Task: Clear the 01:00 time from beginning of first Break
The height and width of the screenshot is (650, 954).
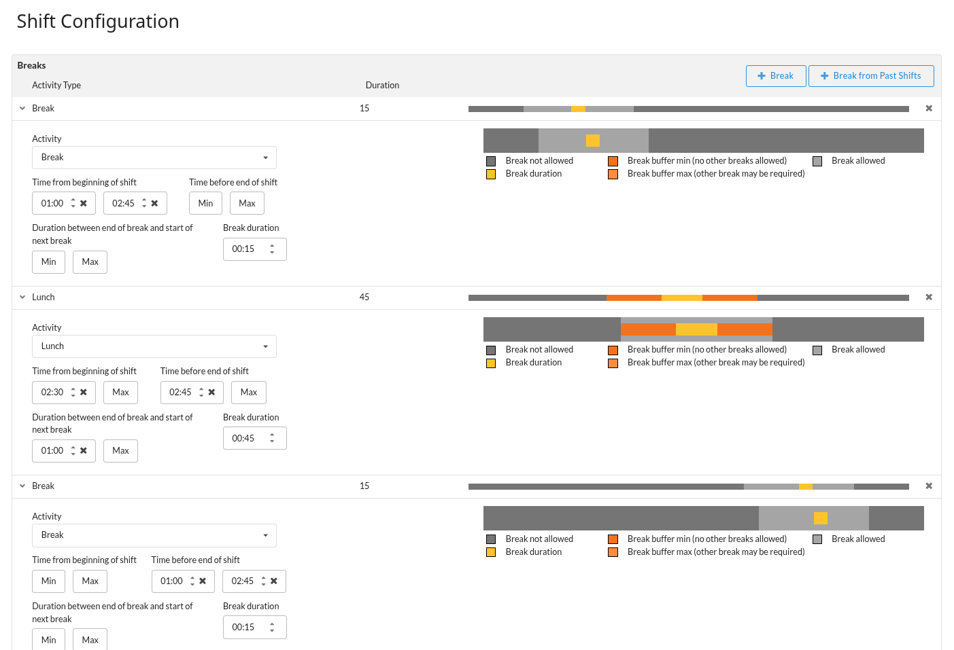Action: point(84,204)
